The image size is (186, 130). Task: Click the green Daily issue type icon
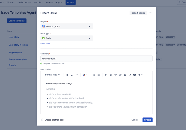pos(43,38)
